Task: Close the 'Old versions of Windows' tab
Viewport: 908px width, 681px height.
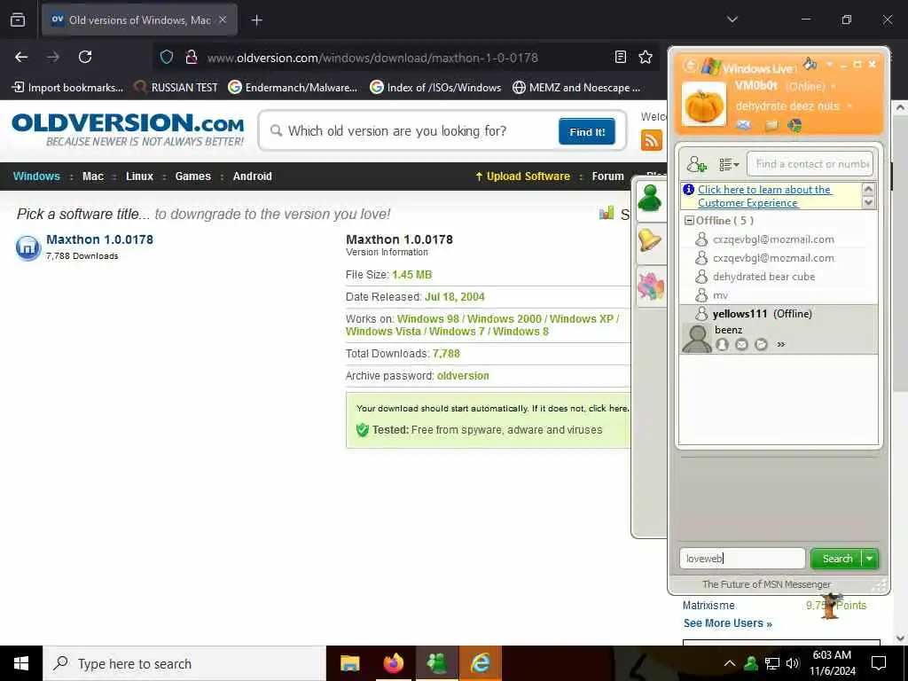Action: point(223,20)
